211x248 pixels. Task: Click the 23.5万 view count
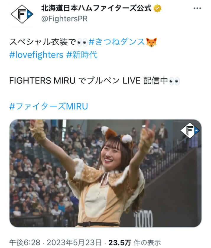[x=120, y=243]
